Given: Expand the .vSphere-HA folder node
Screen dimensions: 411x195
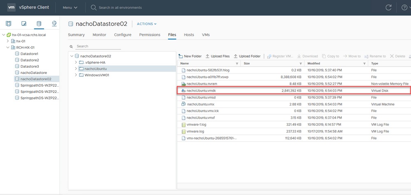Looking at the screenshot, I should [x=76, y=62].
